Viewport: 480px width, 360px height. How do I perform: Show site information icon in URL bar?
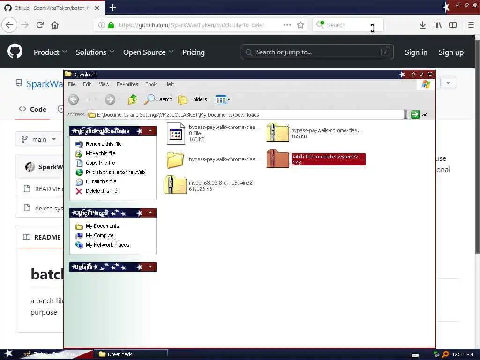tap(102, 25)
